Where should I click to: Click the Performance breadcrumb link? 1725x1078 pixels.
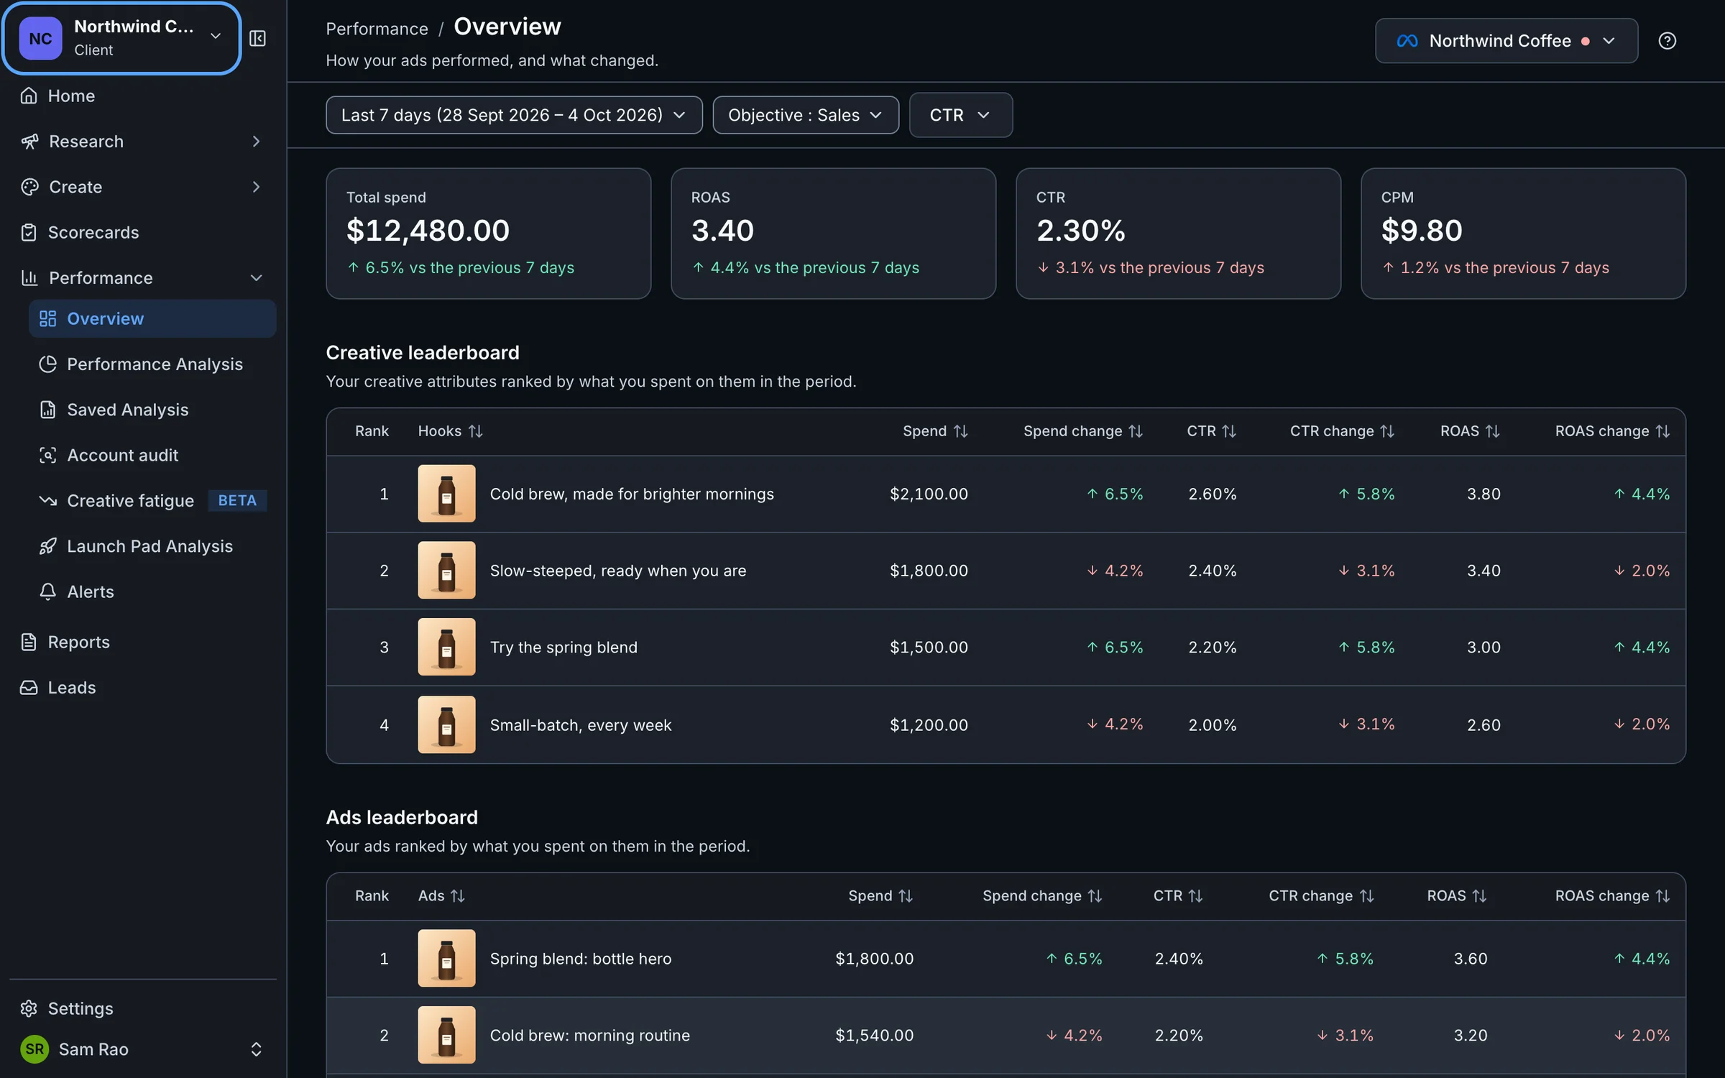coord(377,29)
